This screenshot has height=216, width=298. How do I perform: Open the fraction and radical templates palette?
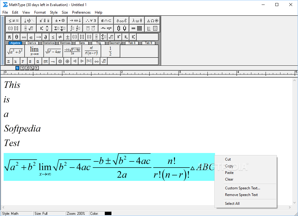pos(29,28)
